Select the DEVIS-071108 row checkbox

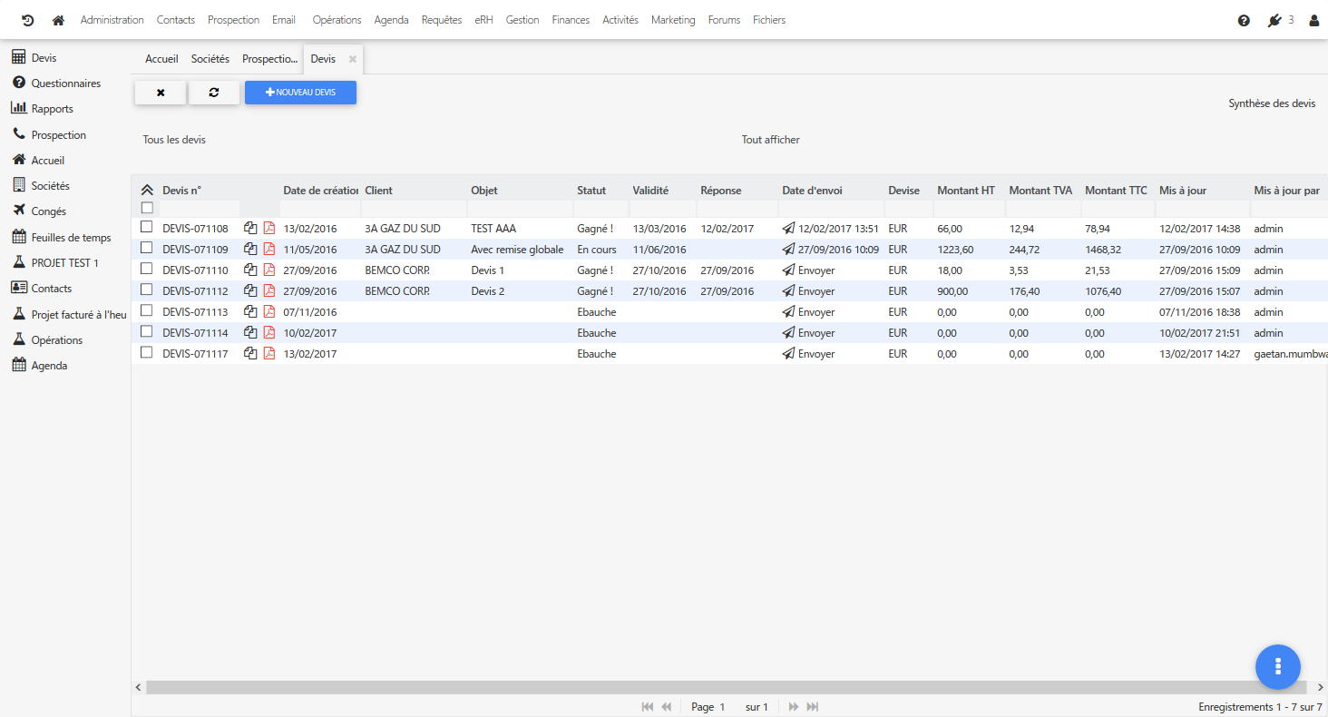click(x=146, y=227)
